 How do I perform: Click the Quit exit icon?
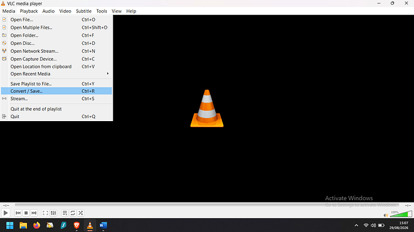pyautogui.click(x=4, y=116)
